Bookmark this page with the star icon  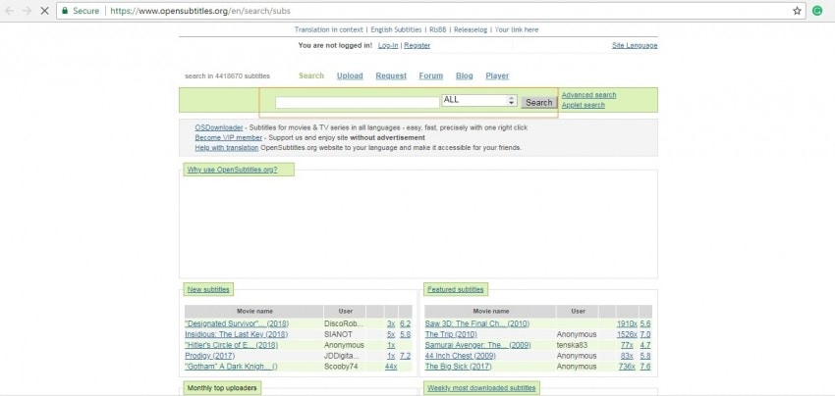click(797, 11)
